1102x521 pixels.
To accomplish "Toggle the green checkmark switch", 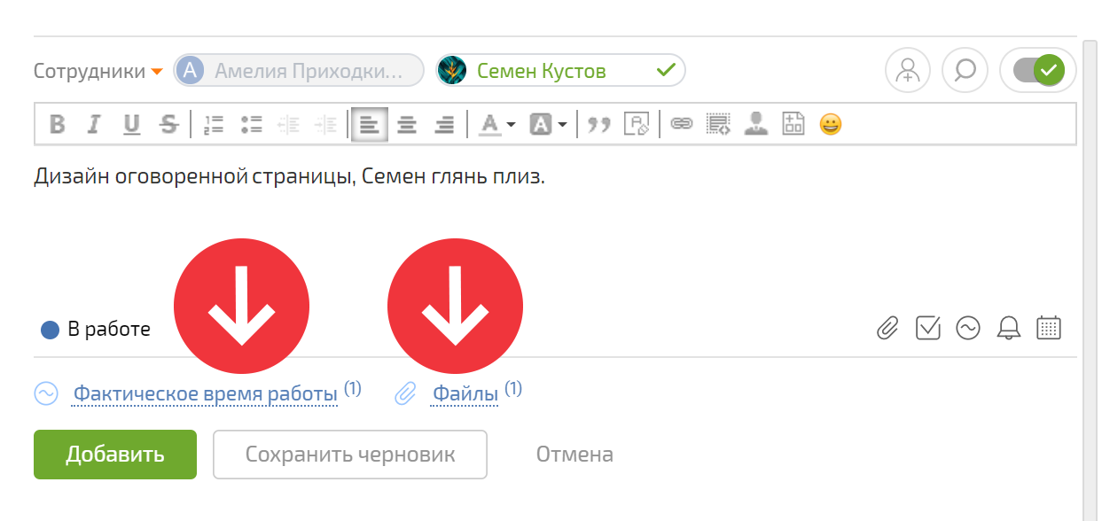I will 1037,70.
